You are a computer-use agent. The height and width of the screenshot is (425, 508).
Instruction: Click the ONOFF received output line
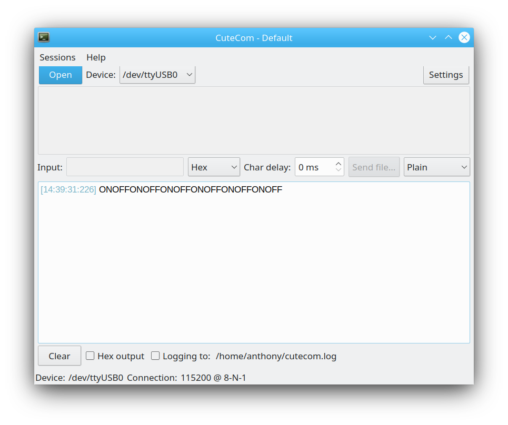(191, 190)
